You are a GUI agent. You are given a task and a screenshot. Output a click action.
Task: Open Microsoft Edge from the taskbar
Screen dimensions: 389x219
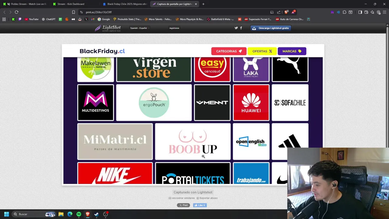[70, 214]
